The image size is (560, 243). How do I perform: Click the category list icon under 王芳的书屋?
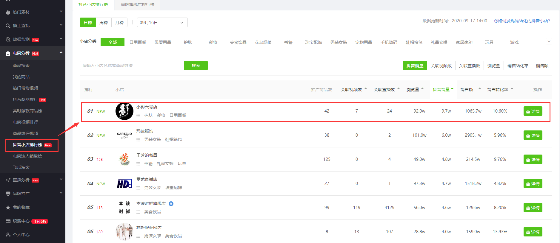tap(138, 164)
